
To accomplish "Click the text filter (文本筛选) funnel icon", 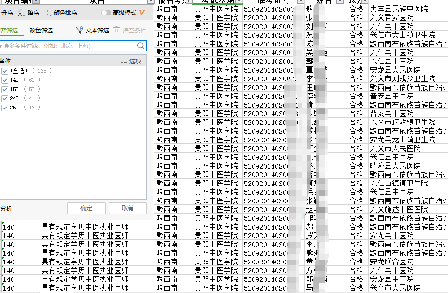I will (80, 31).
